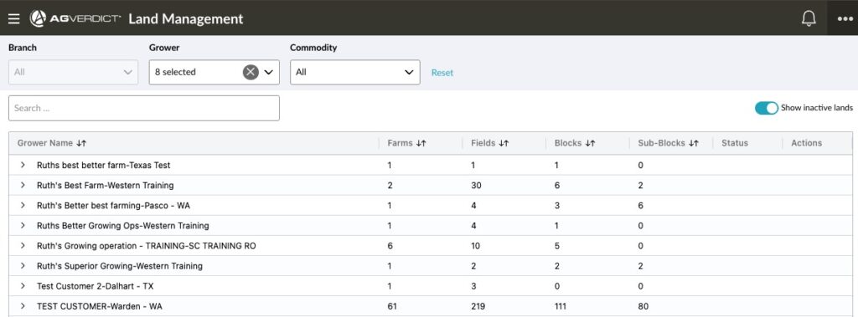This screenshot has height=317, width=858.
Task: Toggle Show inactive lands switch
Action: 767,108
